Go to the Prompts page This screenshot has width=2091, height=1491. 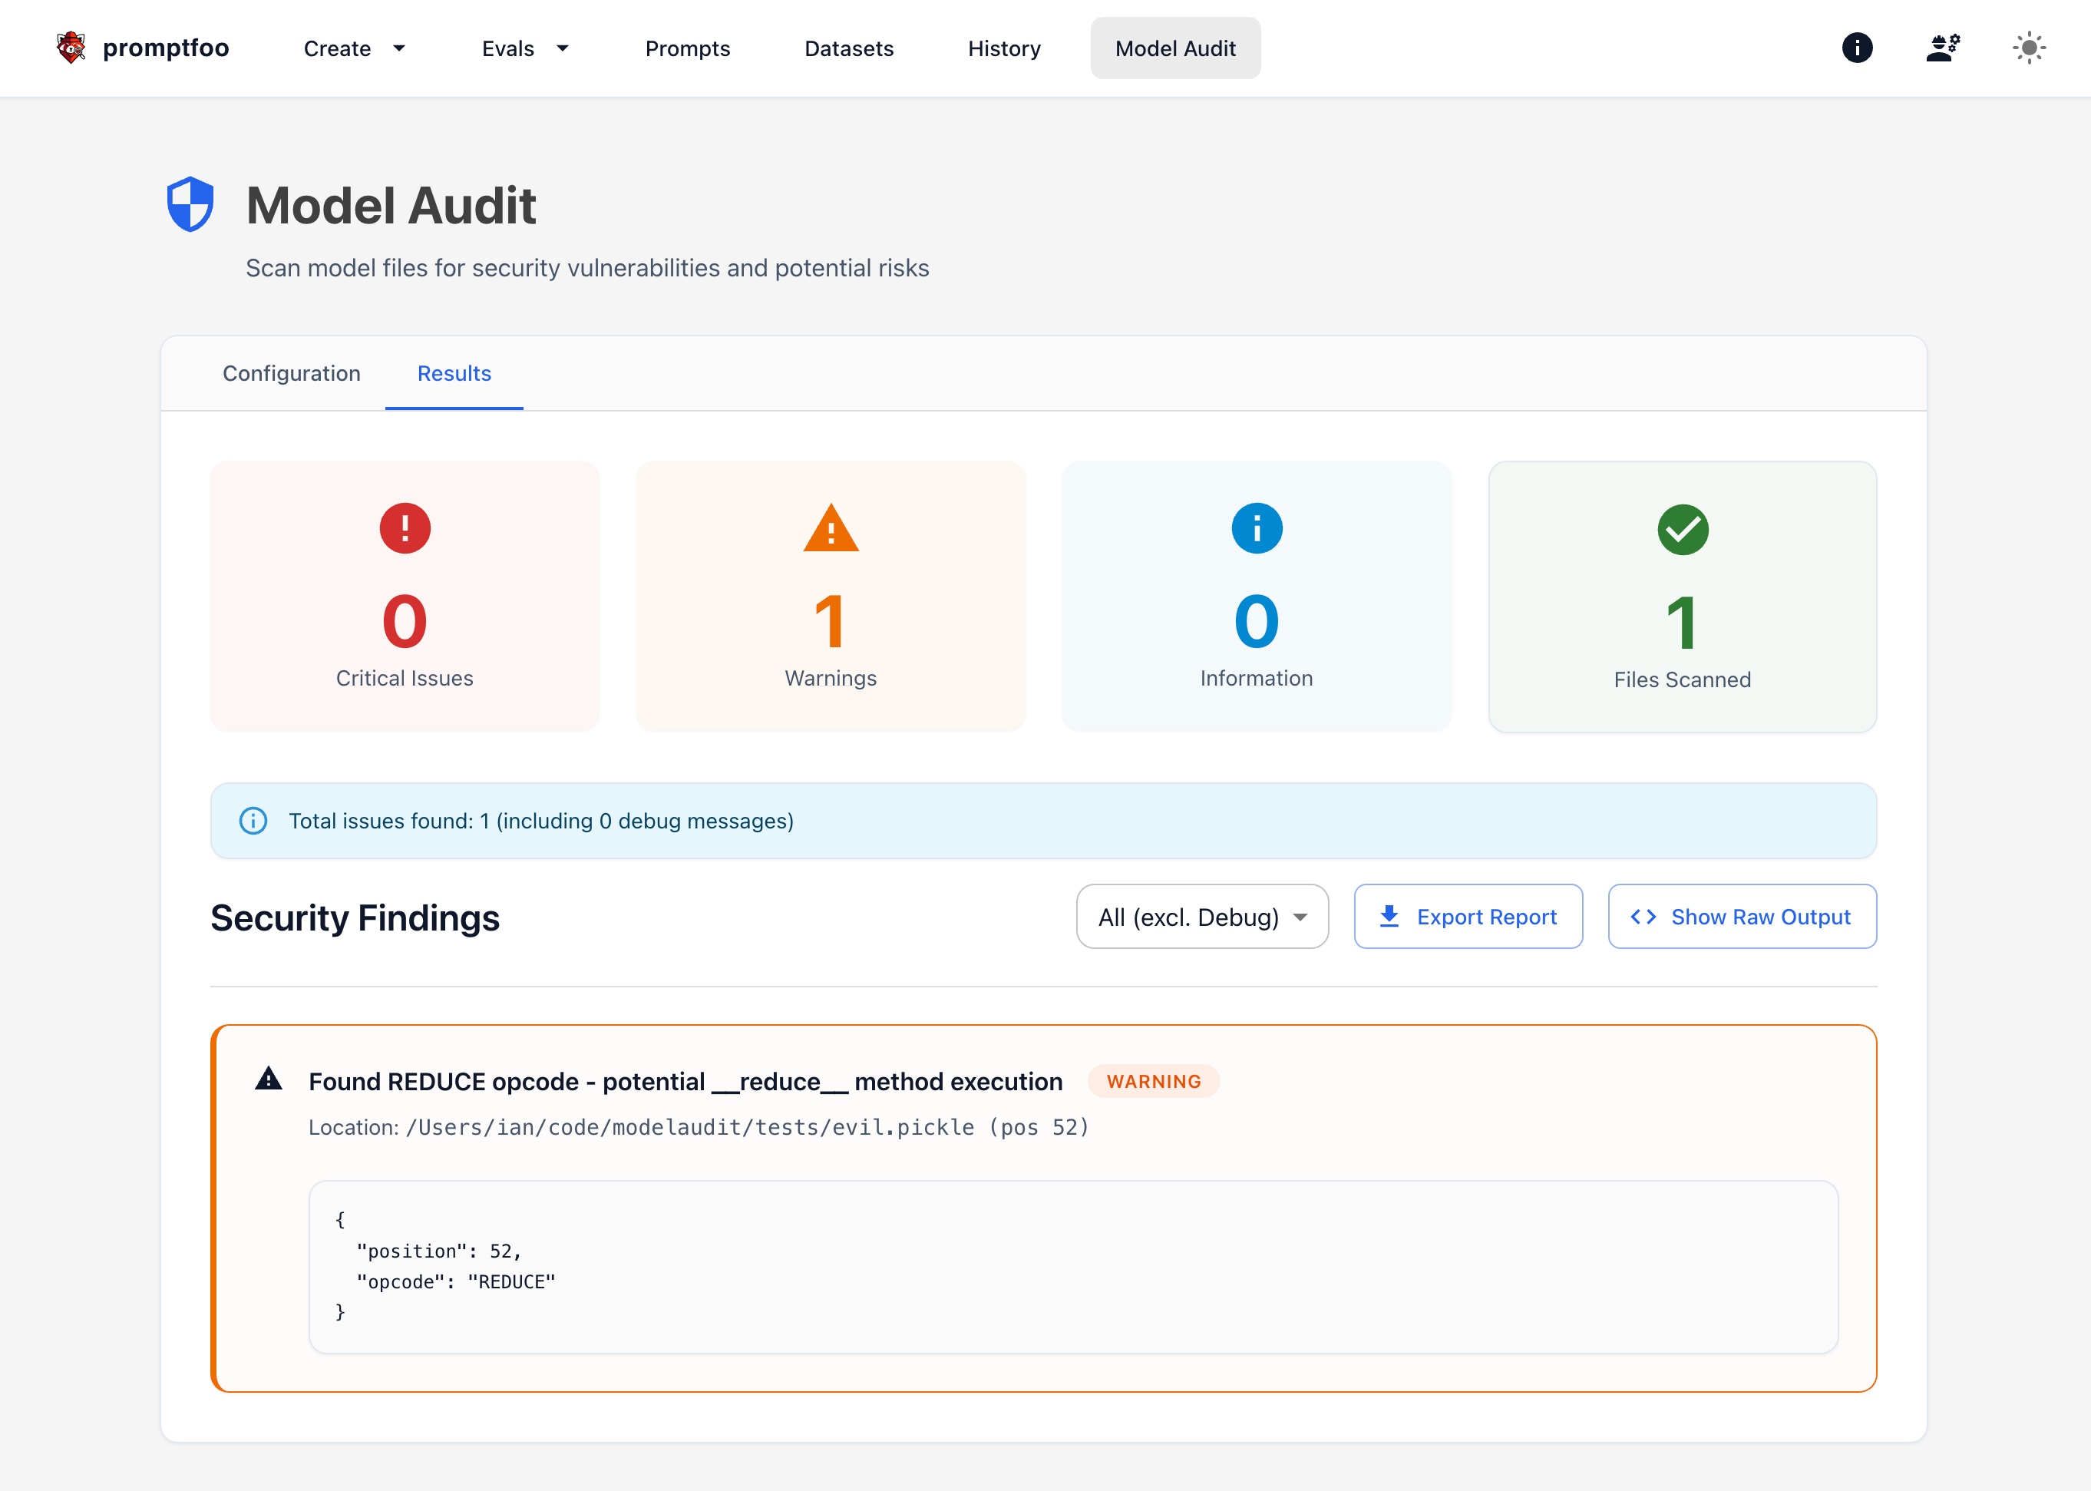point(686,48)
